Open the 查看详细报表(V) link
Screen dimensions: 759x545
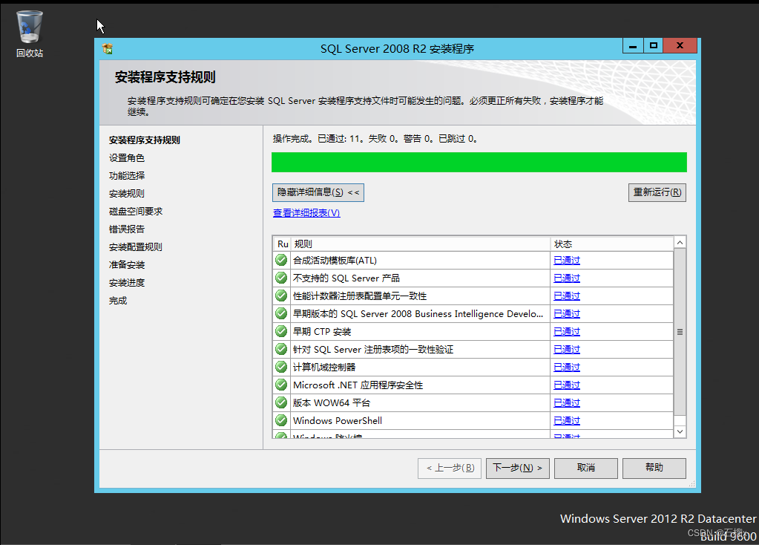point(306,212)
